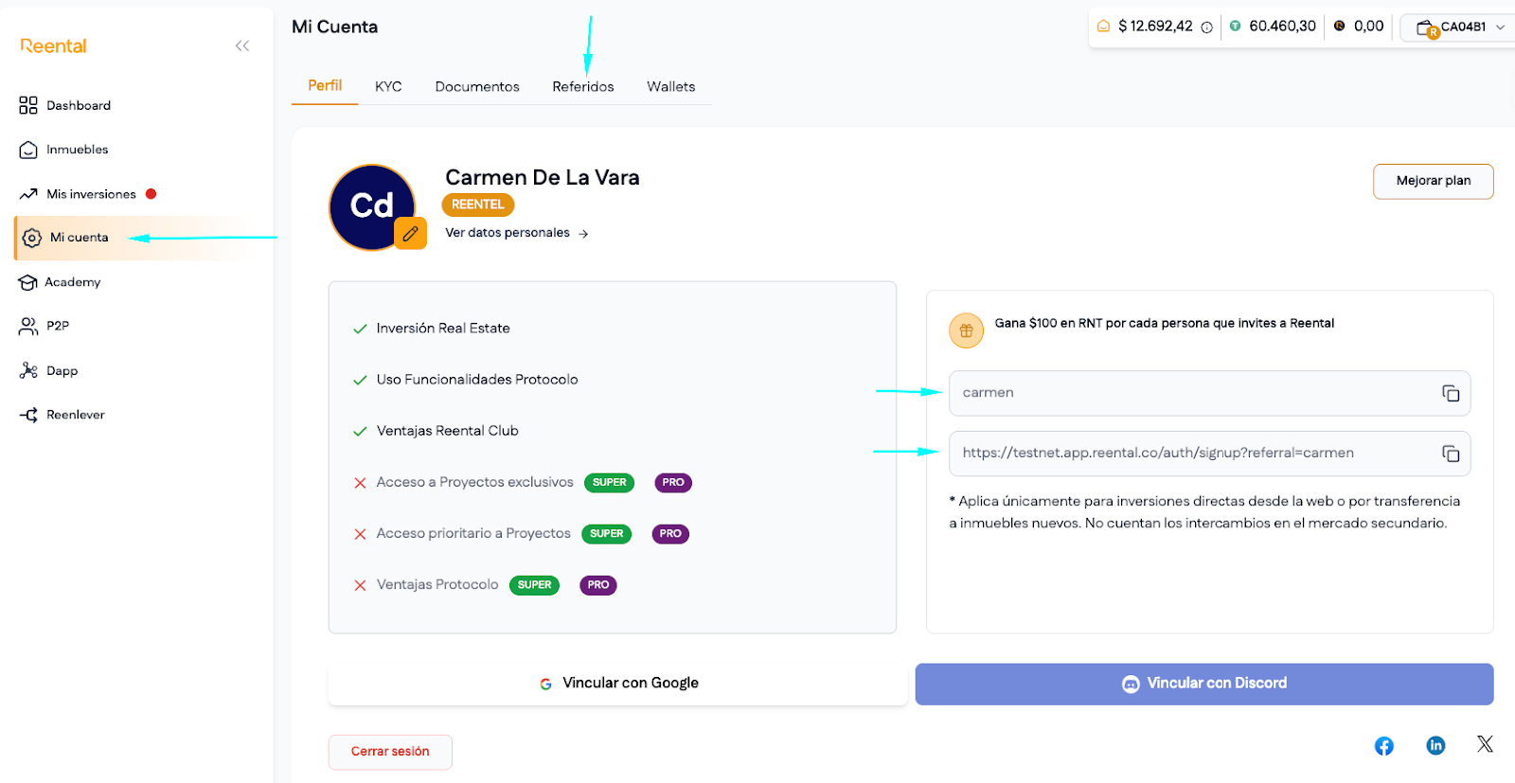The width and height of the screenshot is (1515, 783).
Task: Open the X social icon
Action: 1485,744
